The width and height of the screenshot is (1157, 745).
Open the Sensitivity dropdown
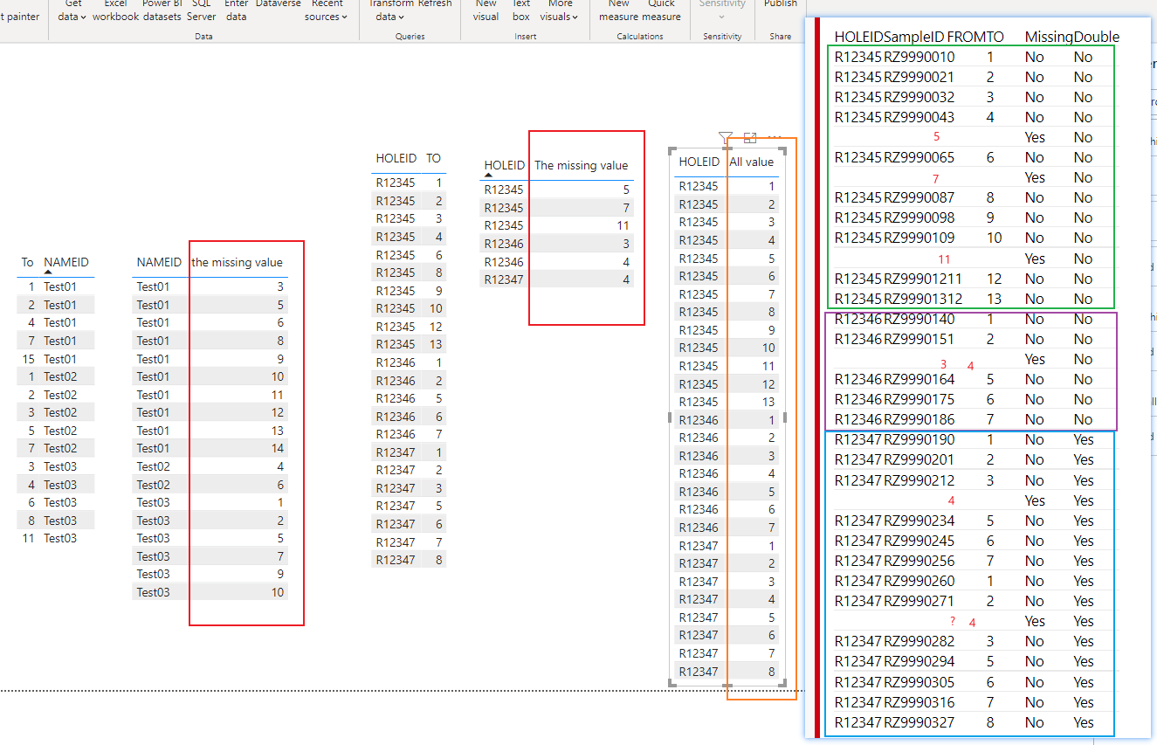(x=722, y=10)
